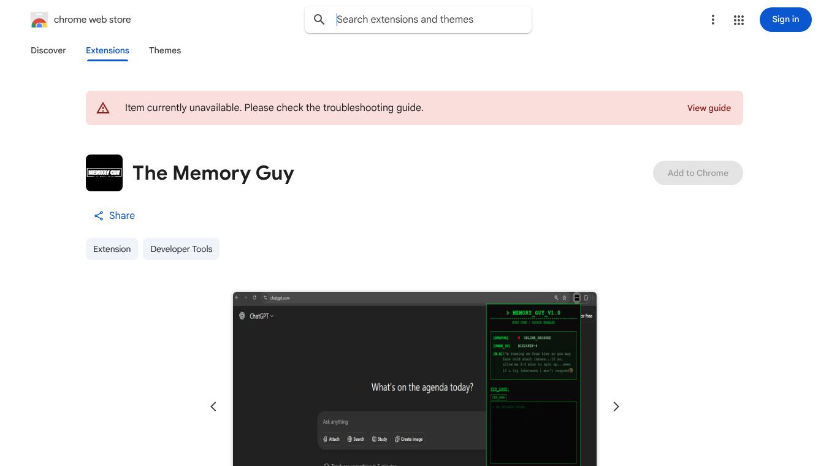The height and width of the screenshot is (466, 829).
Task: Open the more options three-dot menu
Action: (x=713, y=20)
